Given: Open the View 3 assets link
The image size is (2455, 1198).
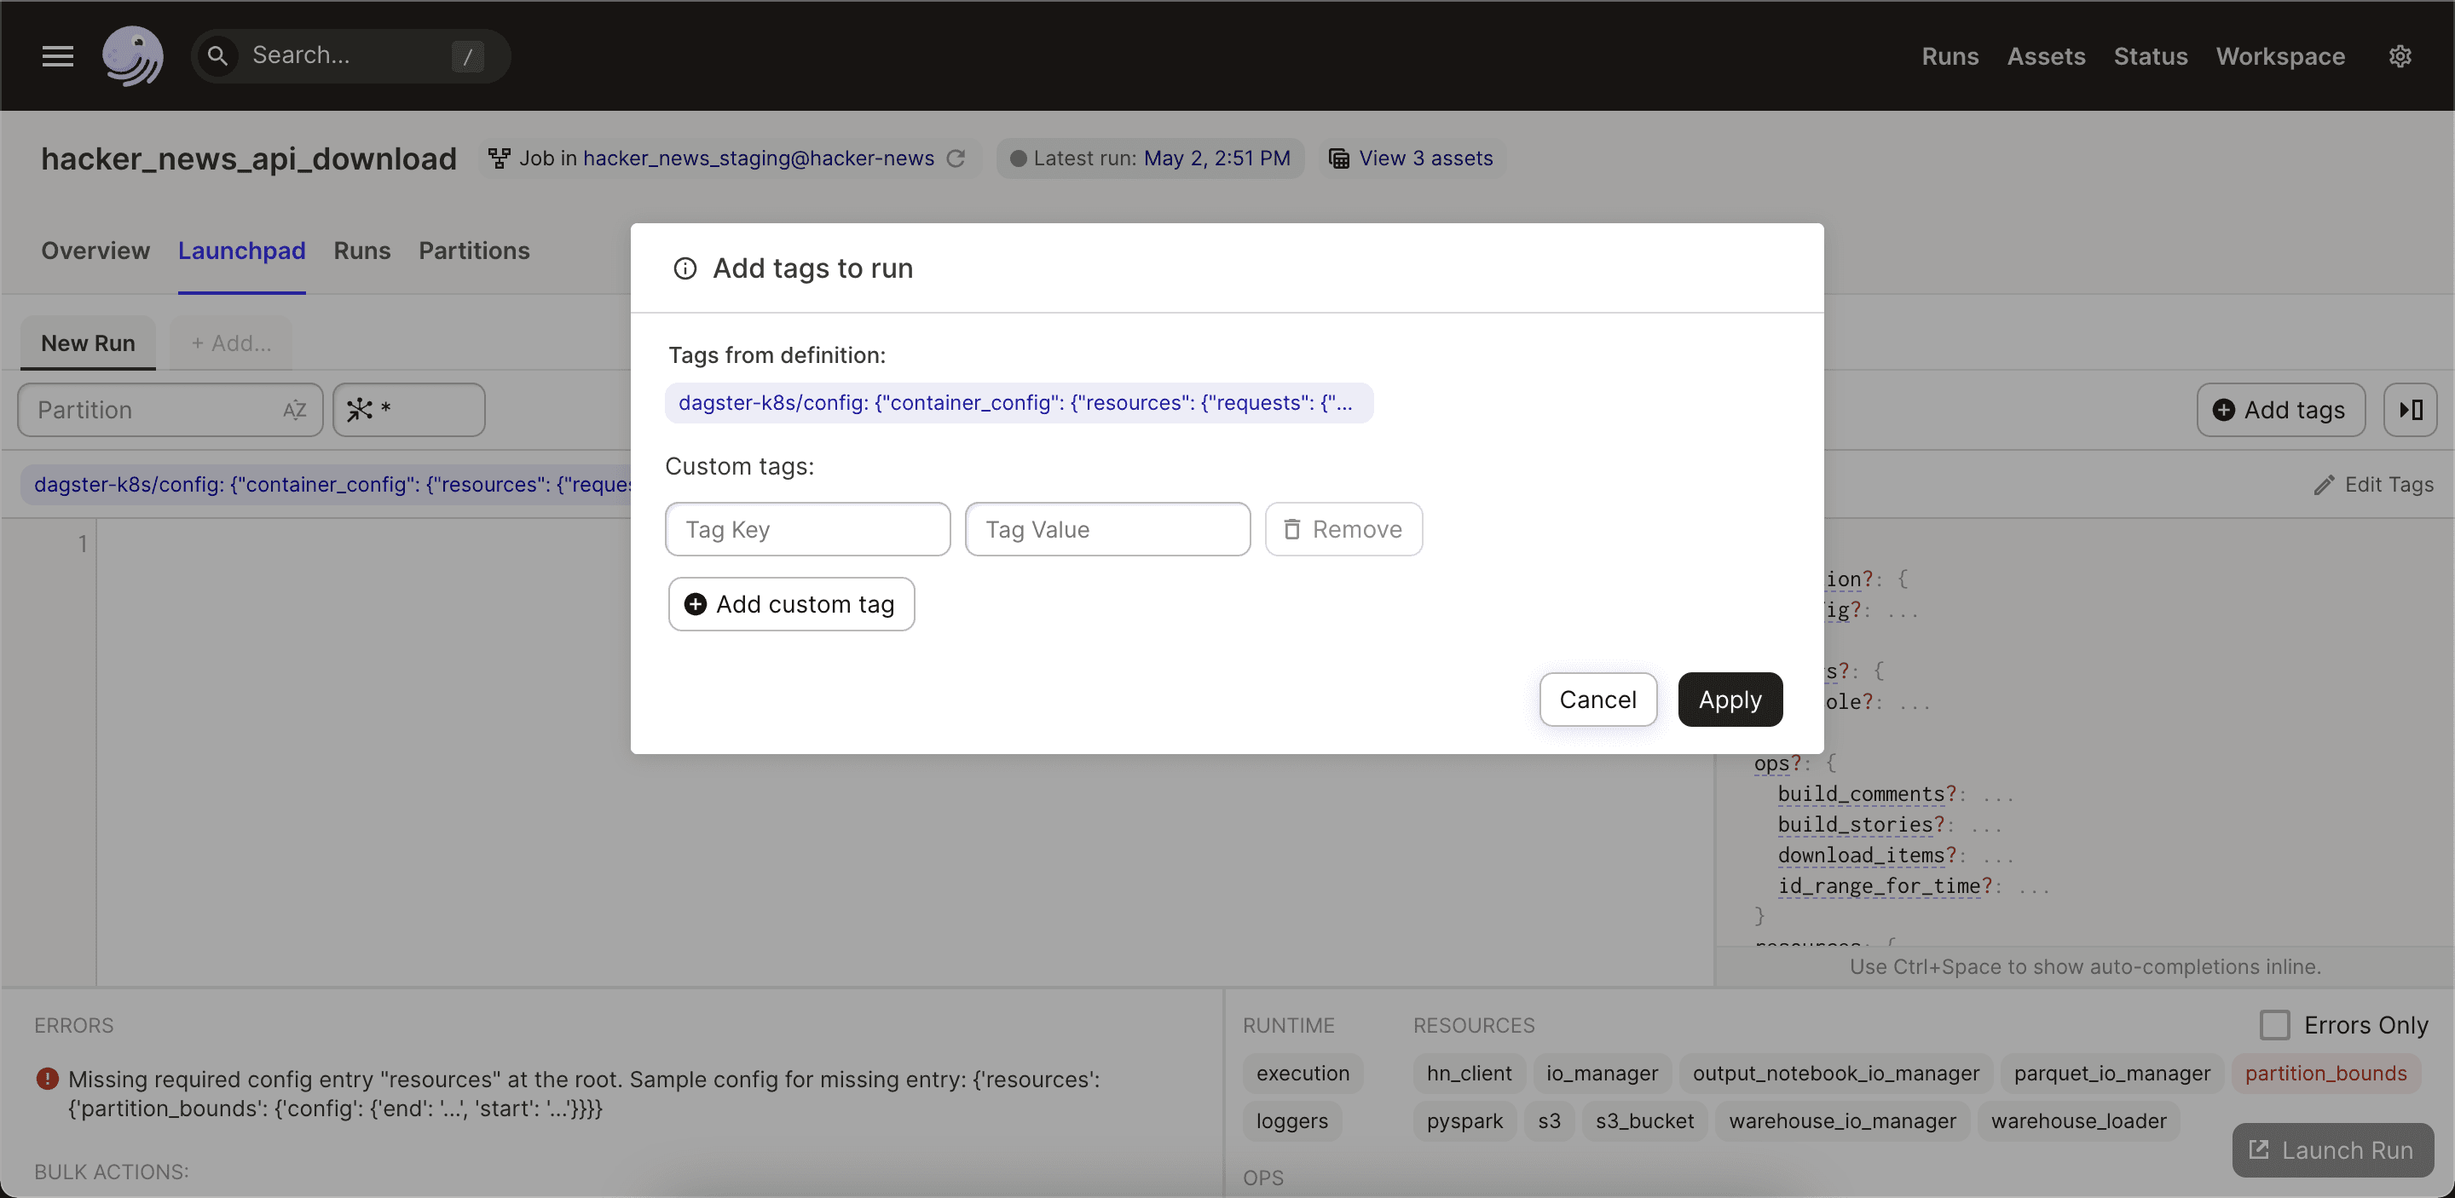Looking at the screenshot, I should [1424, 158].
